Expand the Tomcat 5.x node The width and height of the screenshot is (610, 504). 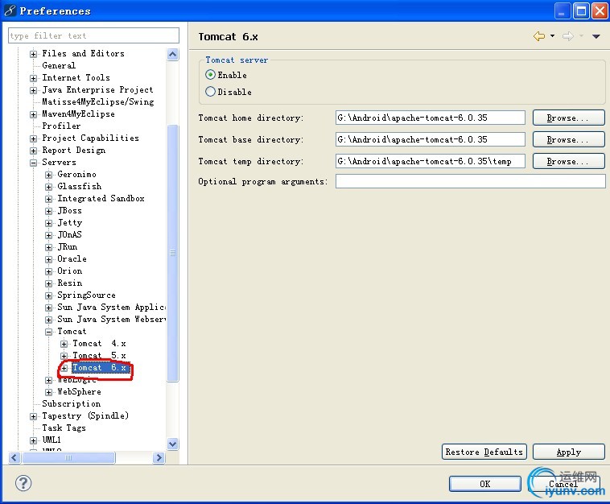64,356
